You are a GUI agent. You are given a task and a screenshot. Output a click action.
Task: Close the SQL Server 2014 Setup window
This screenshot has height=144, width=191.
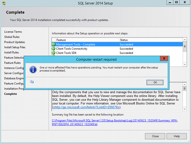185,2
